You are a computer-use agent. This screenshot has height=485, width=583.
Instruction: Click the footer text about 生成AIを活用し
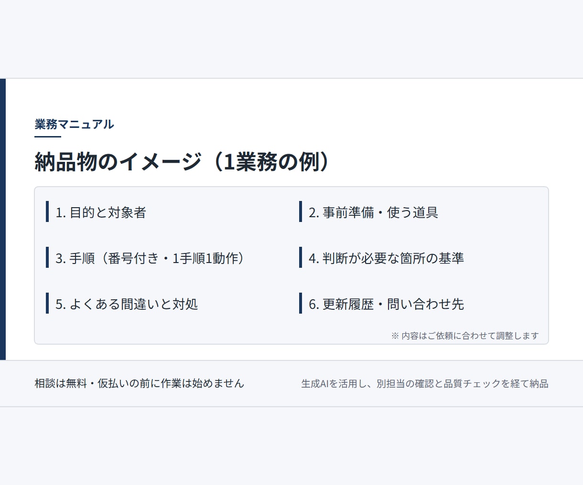425,383
